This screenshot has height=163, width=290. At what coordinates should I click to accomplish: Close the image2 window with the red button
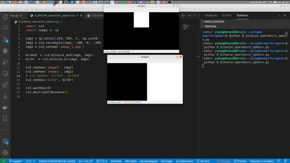pos(180,57)
